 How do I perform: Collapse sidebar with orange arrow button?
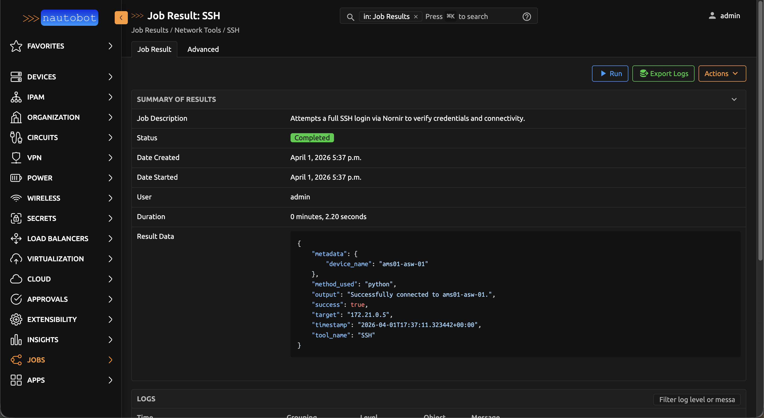[121, 17]
